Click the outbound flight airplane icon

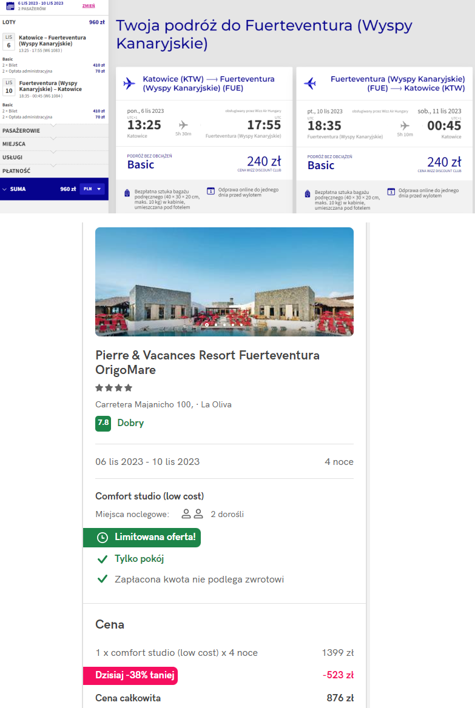(129, 83)
